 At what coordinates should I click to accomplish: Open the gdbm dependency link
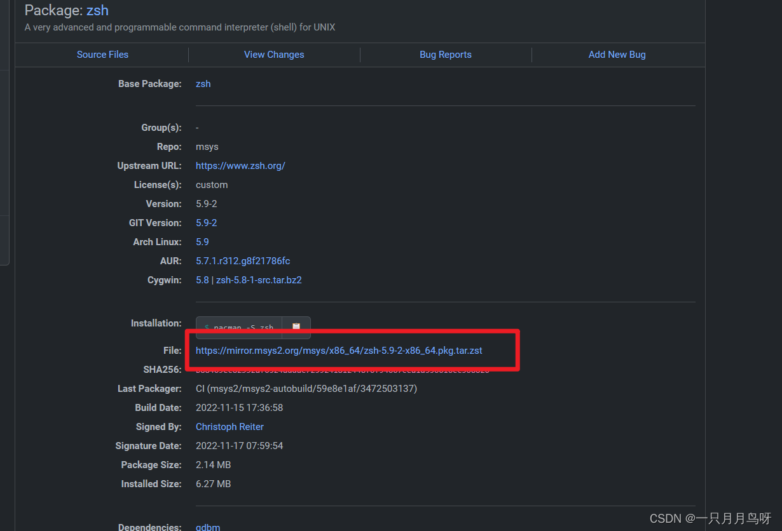207,527
